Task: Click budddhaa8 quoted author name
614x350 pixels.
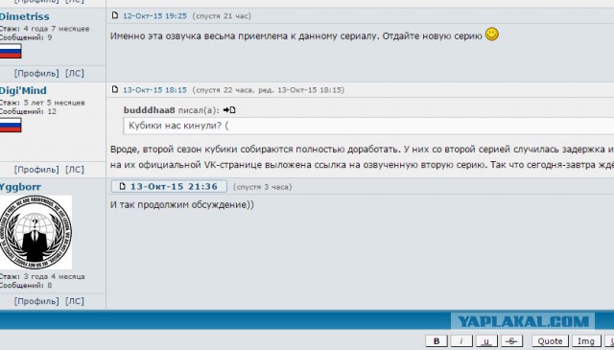Action: [x=150, y=110]
